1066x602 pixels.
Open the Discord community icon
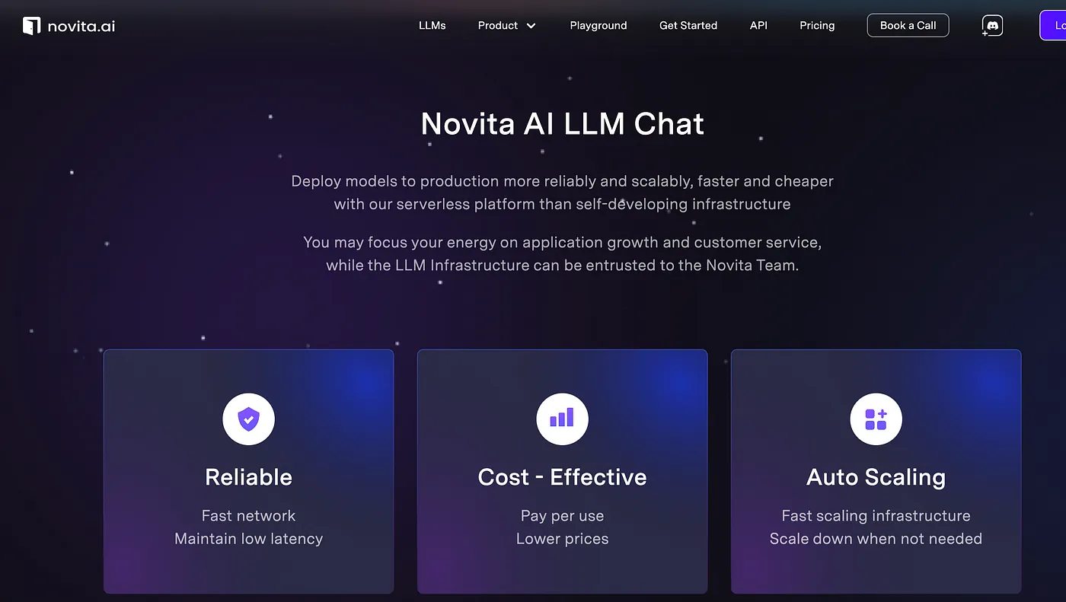[992, 26]
